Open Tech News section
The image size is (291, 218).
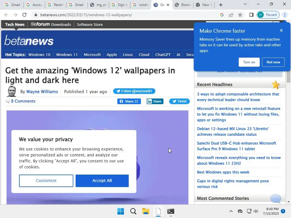tap(15, 24)
